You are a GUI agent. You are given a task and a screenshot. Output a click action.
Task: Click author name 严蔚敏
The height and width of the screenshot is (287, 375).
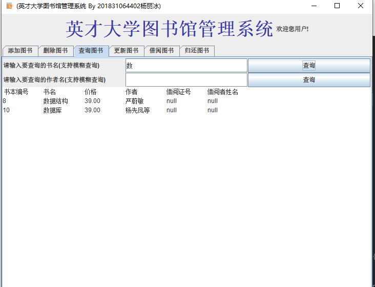(x=134, y=101)
